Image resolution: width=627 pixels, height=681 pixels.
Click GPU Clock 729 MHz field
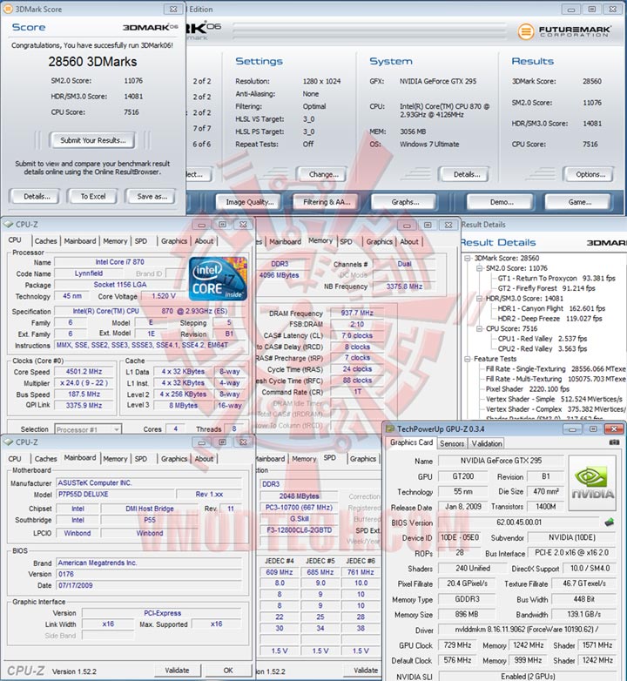pyautogui.click(x=458, y=645)
